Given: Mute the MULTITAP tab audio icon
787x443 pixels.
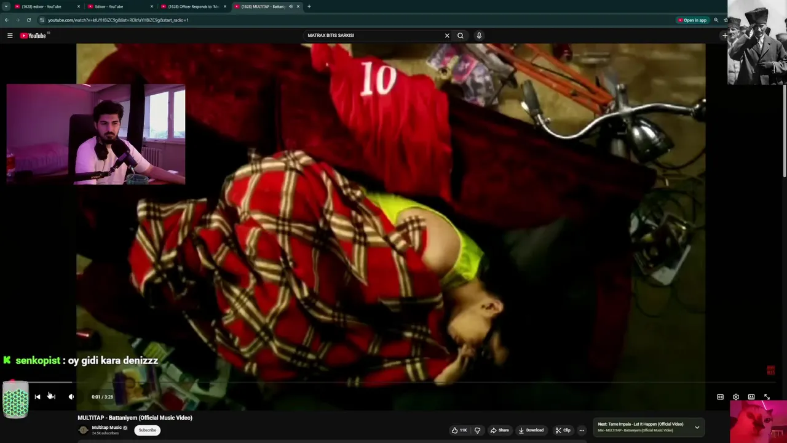Looking at the screenshot, I should click(x=291, y=6).
